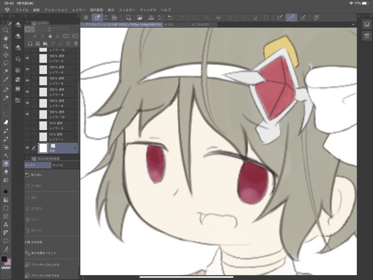The width and height of the screenshot is (373, 280).
Task: Open the レイヤー menu
Action: (78, 10)
